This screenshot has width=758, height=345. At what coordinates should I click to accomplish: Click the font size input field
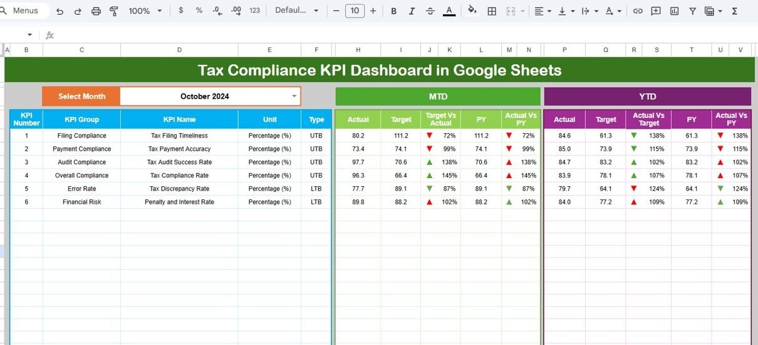pyautogui.click(x=355, y=11)
